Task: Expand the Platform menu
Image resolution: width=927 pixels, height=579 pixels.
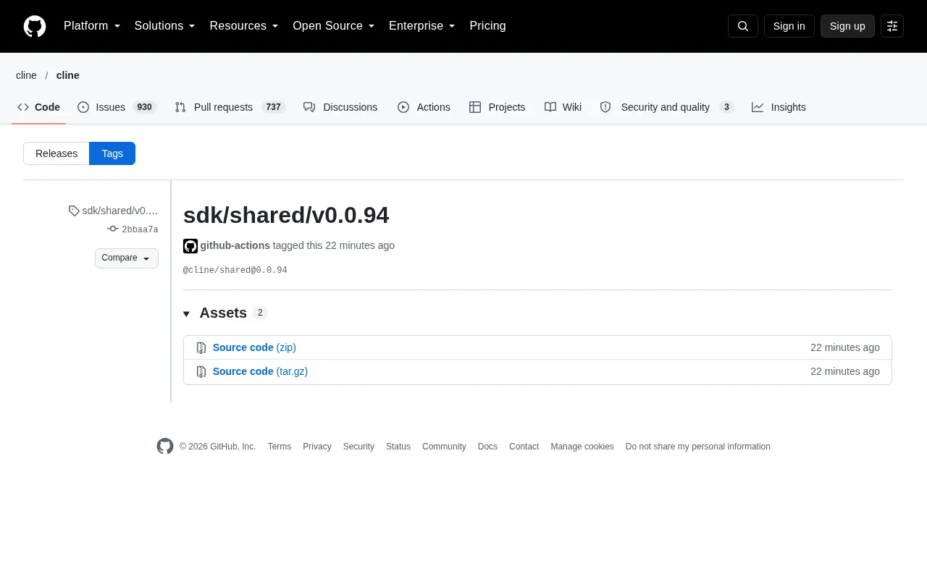Action: (92, 26)
